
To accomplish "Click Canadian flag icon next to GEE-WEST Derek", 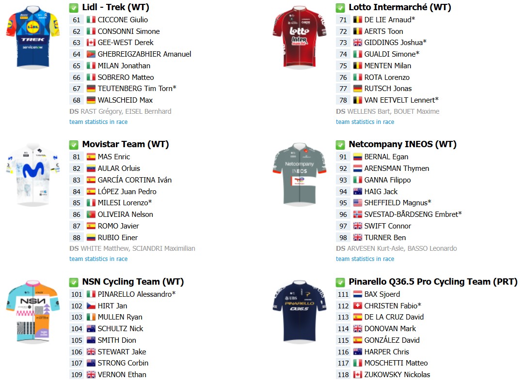I will (x=91, y=43).
